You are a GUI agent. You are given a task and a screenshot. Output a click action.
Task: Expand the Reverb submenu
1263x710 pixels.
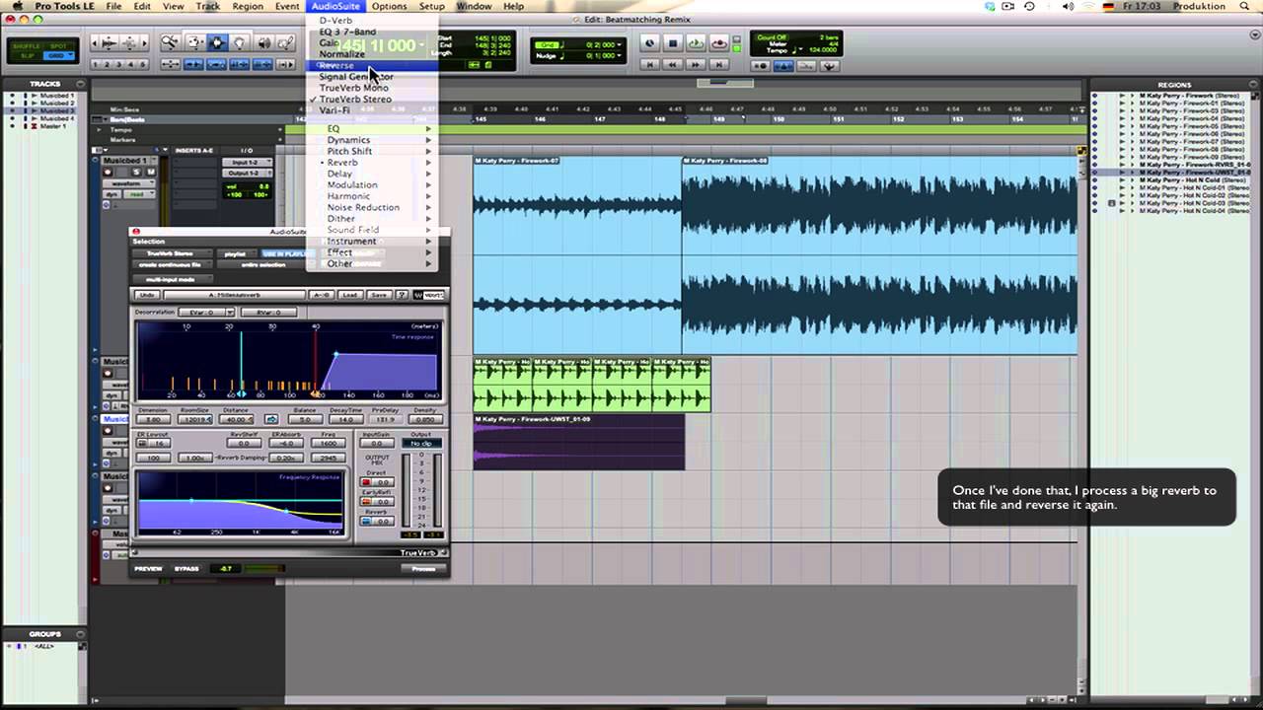click(x=372, y=163)
